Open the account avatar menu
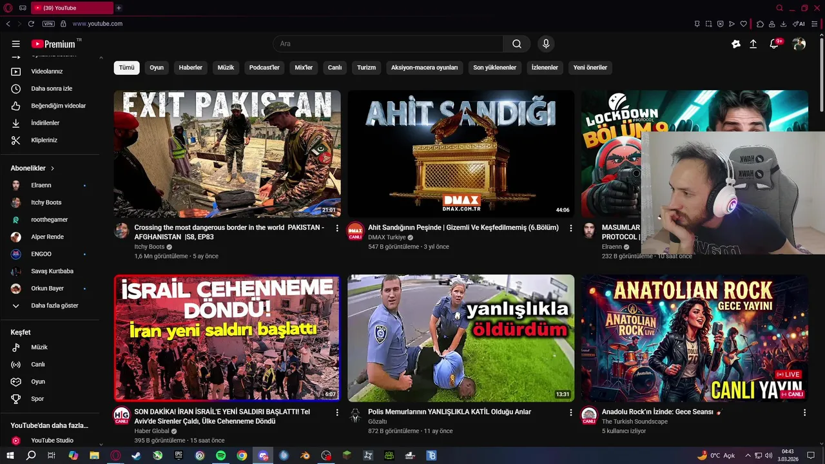The height and width of the screenshot is (464, 825). [x=799, y=44]
